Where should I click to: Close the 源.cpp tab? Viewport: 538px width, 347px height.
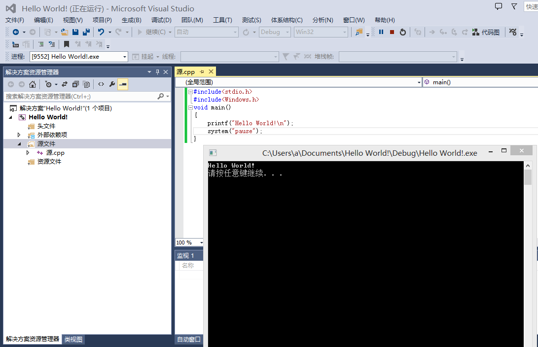coord(211,71)
